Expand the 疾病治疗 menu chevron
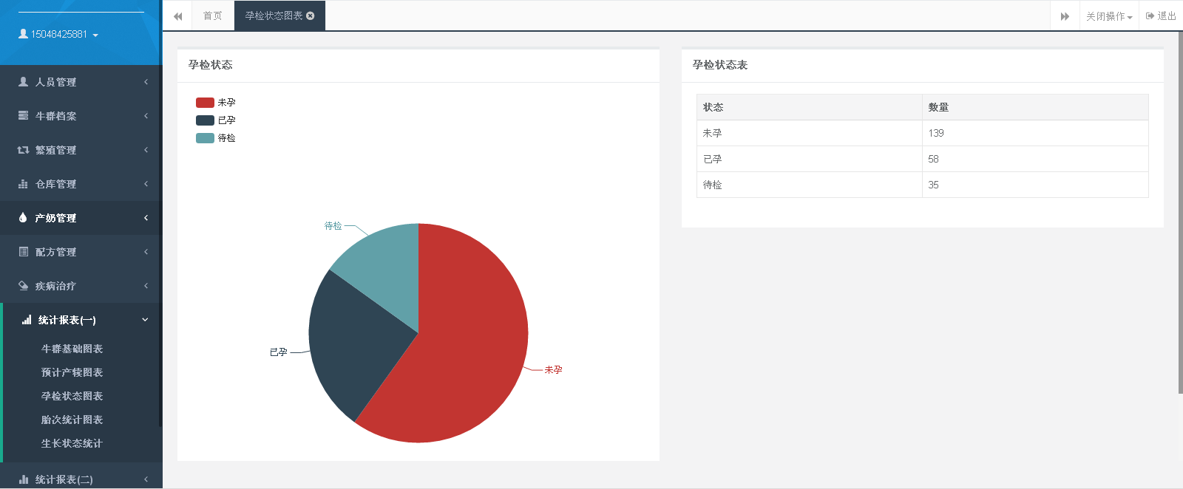The height and width of the screenshot is (489, 1183). (146, 286)
